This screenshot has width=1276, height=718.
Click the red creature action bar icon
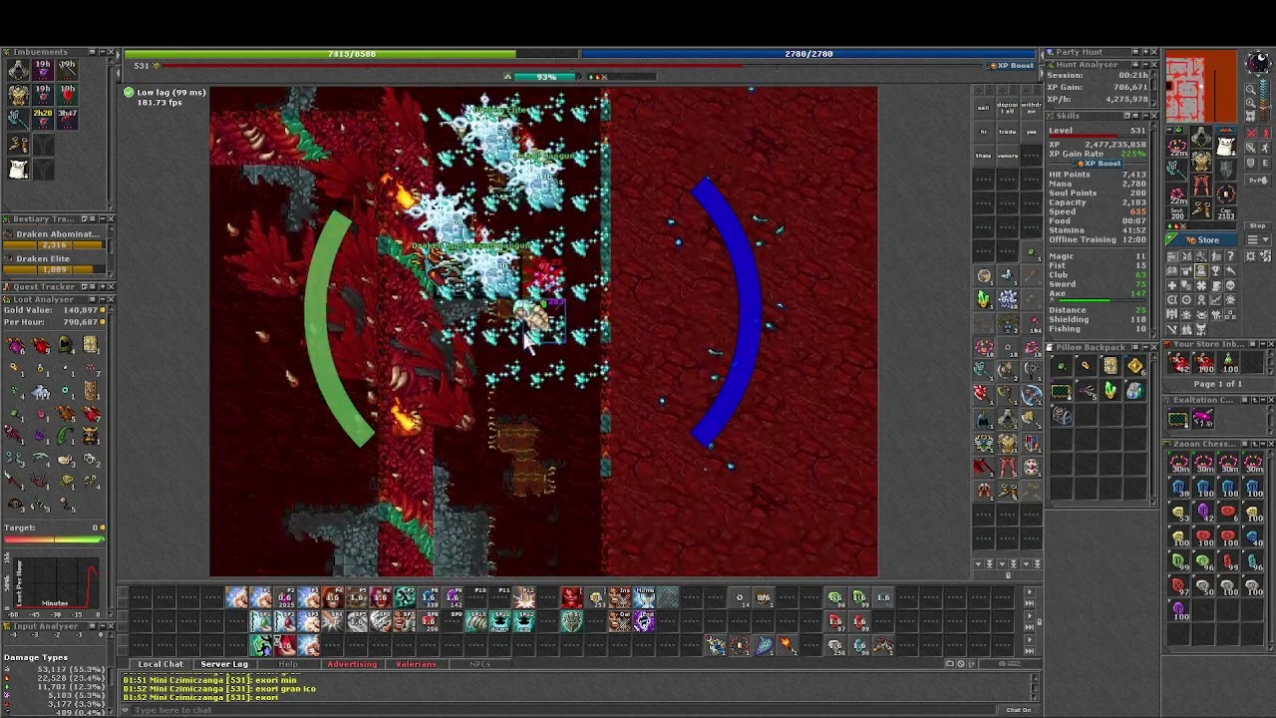pyautogui.click(x=570, y=597)
